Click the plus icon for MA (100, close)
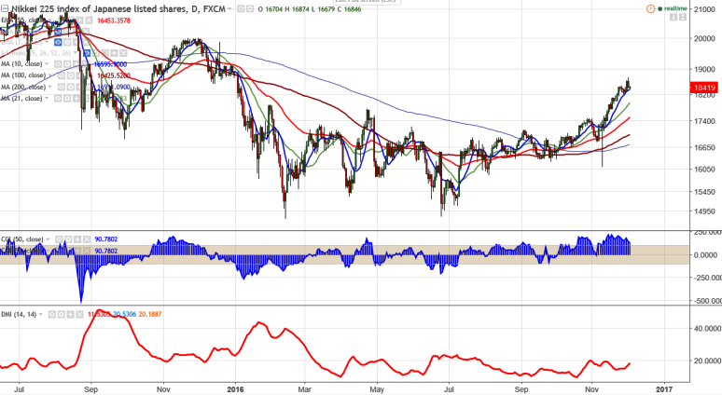 click(79, 75)
